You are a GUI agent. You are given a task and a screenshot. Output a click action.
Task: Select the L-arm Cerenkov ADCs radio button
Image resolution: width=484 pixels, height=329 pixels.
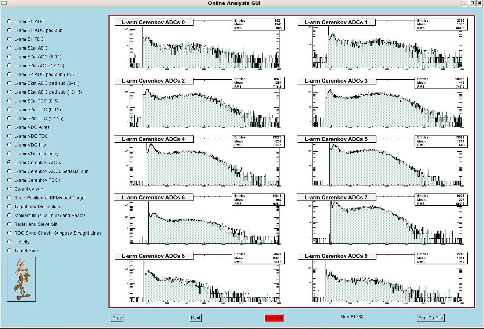point(9,163)
